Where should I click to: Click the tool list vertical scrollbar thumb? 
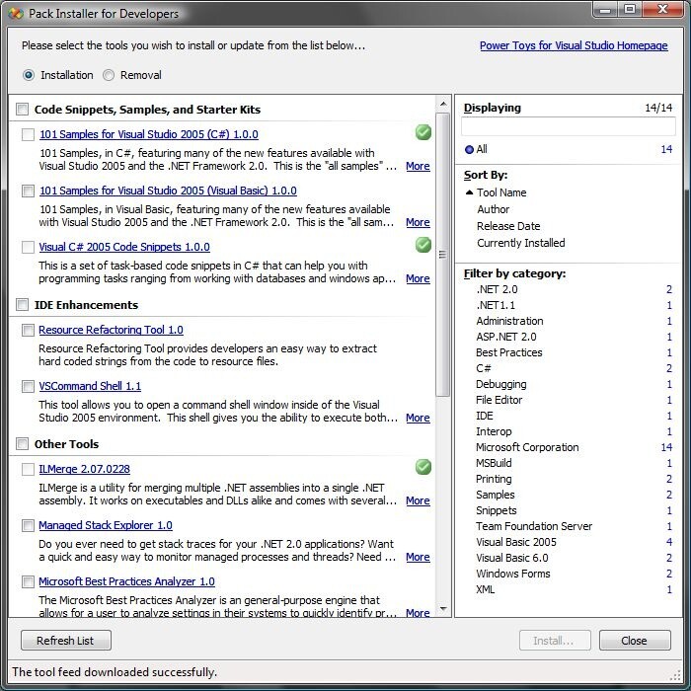pos(443,255)
